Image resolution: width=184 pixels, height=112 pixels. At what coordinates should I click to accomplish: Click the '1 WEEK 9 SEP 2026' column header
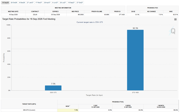pyautogui.click(x=128, y=106)
